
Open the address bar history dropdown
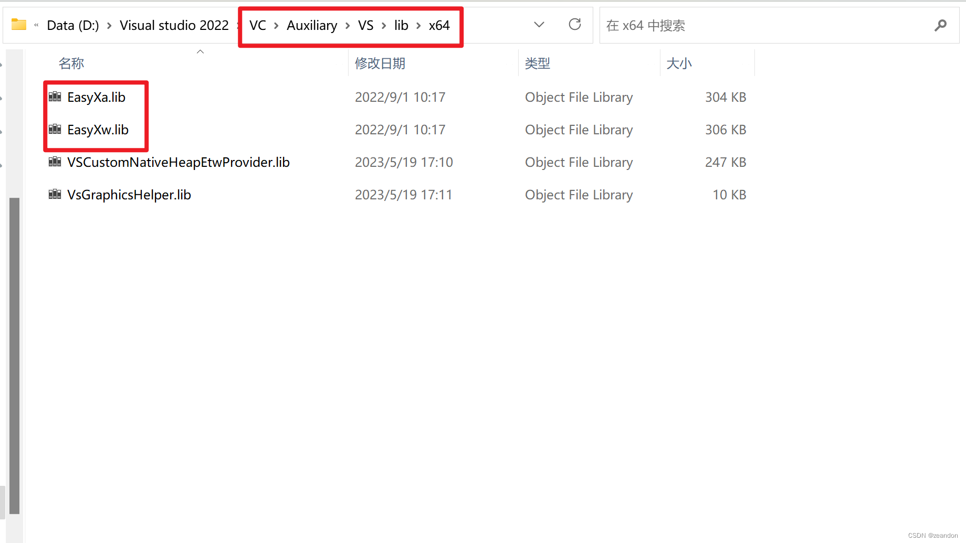(539, 25)
